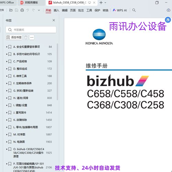Go to bookmark N. 电路图

pos(19,142)
